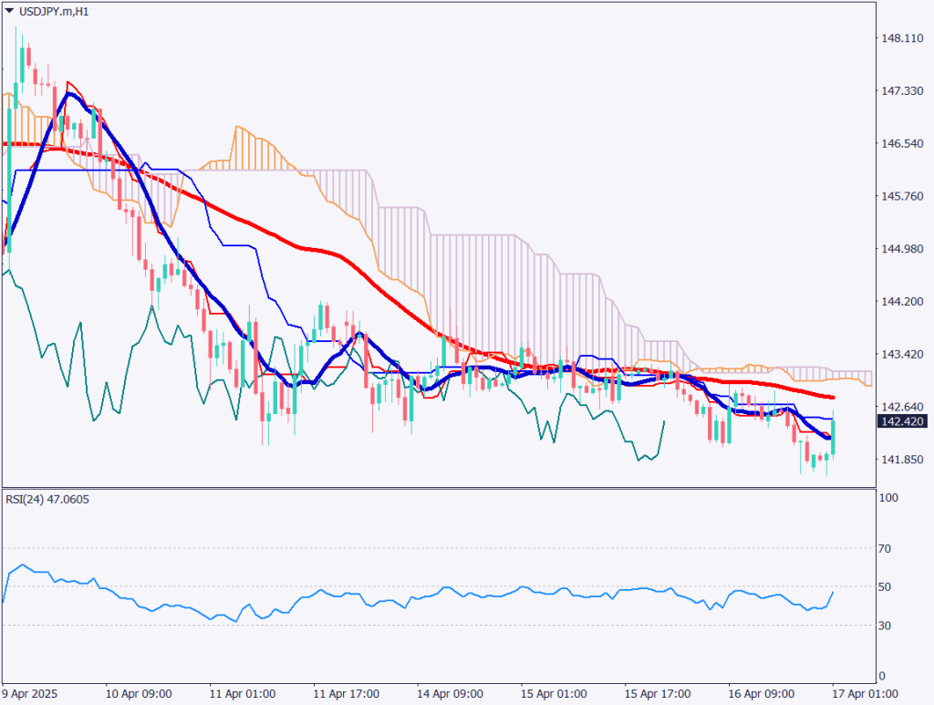Image resolution: width=934 pixels, height=705 pixels.
Task: Select the 16 Apr 09:00 time marker
Action: pyautogui.click(x=762, y=694)
